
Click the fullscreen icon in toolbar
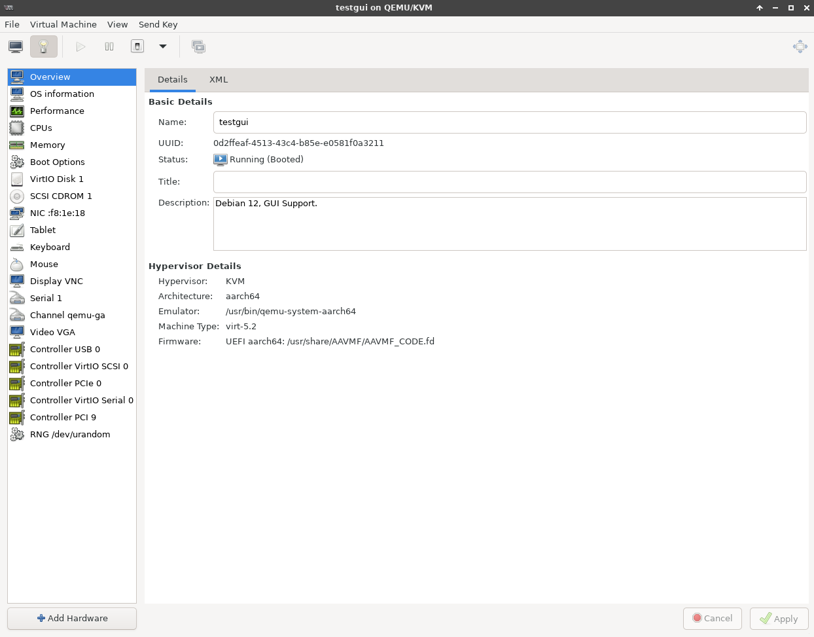click(800, 46)
